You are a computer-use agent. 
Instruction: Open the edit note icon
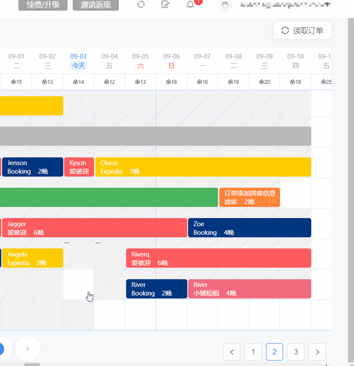click(x=165, y=4)
